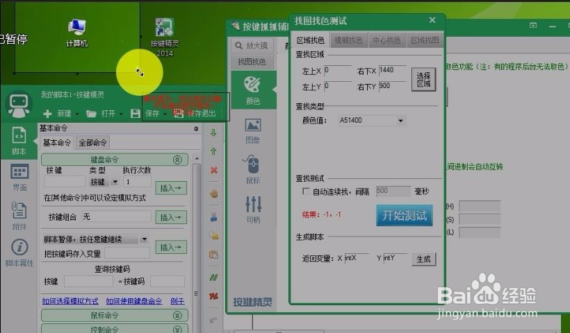Enable 自动连续找 checkbox
Screen dimensions: 570x333
[x=306, y=191]
